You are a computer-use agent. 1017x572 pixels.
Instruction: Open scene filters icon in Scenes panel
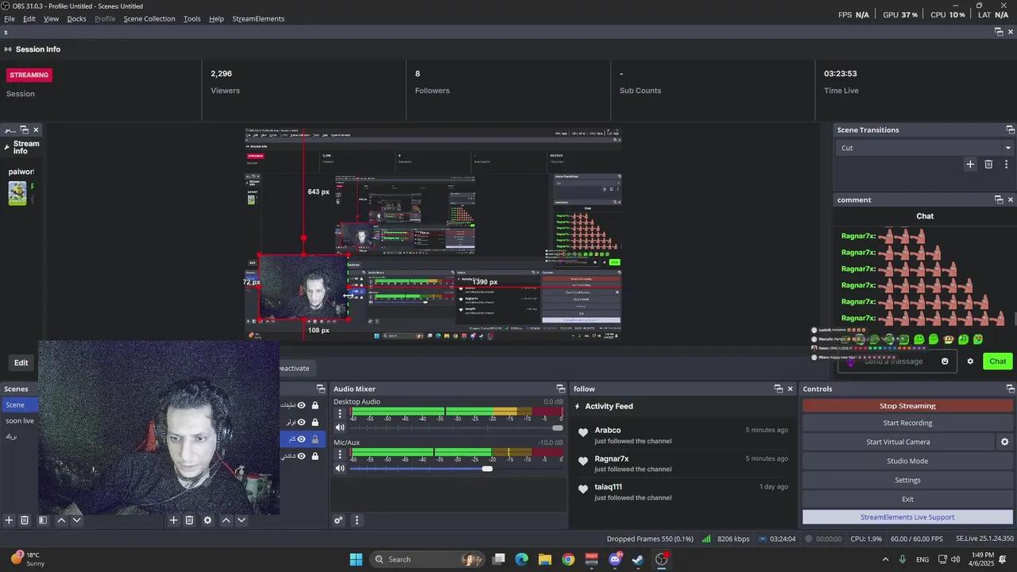(43, 520)
